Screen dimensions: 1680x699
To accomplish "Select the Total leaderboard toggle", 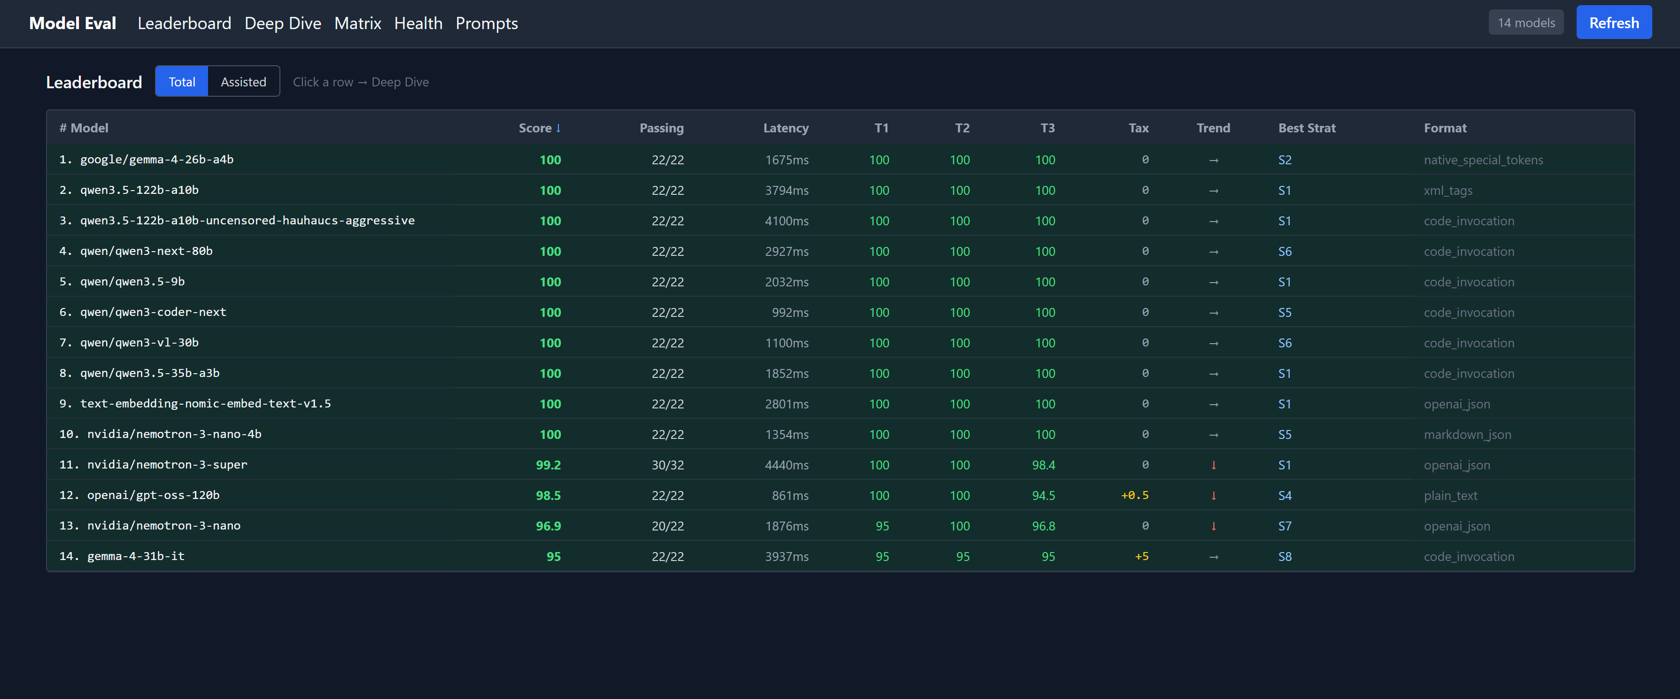I will click(x=182, y=82).
